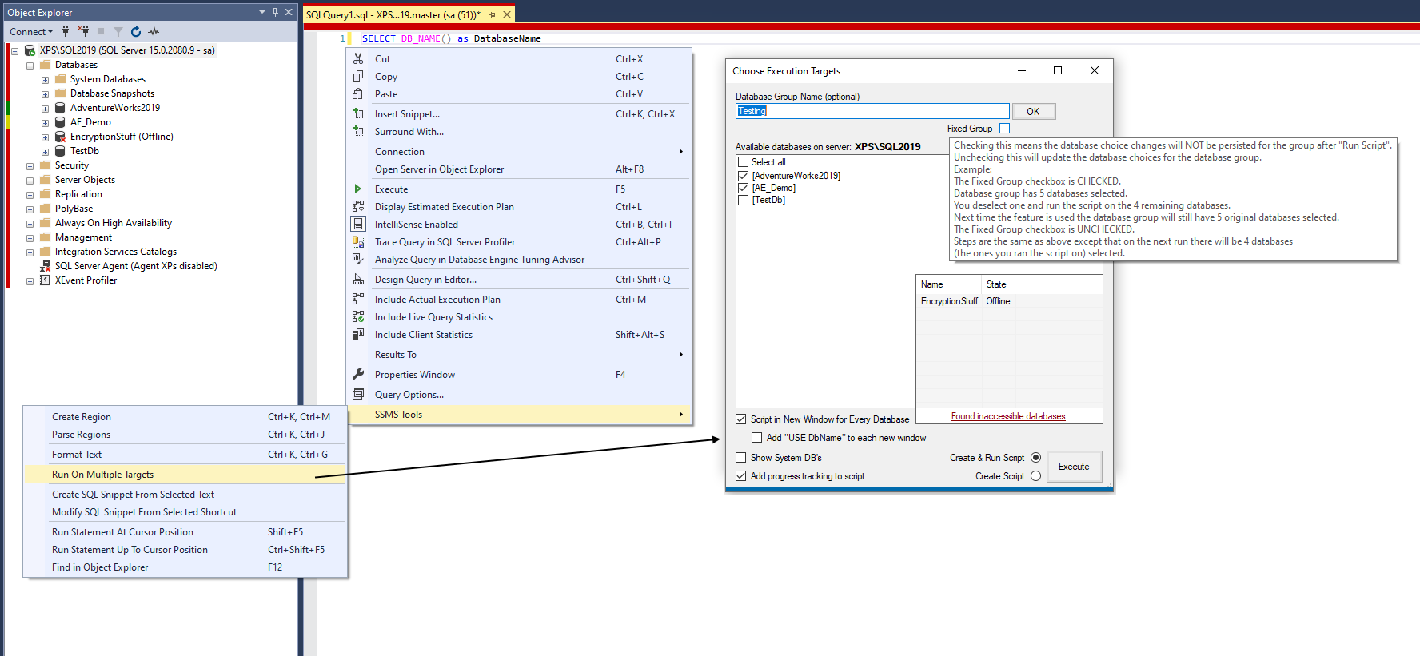
Task: Click the Include Client Statistics icon
Action: pyautogui.click(x=358, y=335)
